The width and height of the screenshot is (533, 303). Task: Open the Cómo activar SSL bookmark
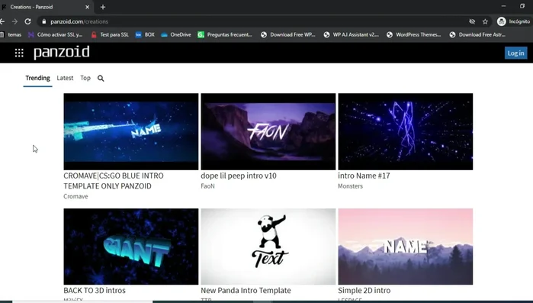coord(56,34)
